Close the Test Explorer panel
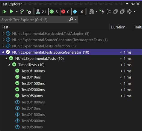This screenshot has height=131, width=142. 138,4
